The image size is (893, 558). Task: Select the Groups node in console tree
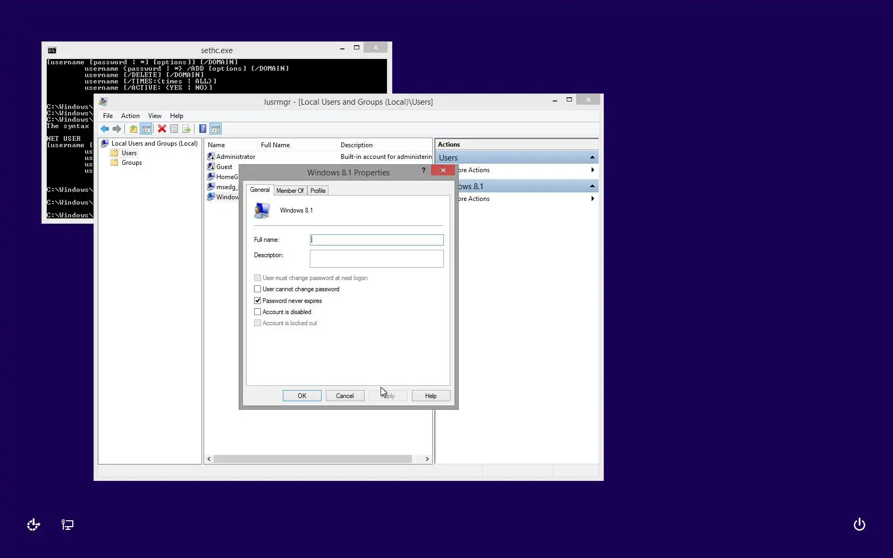coord(132,163)
